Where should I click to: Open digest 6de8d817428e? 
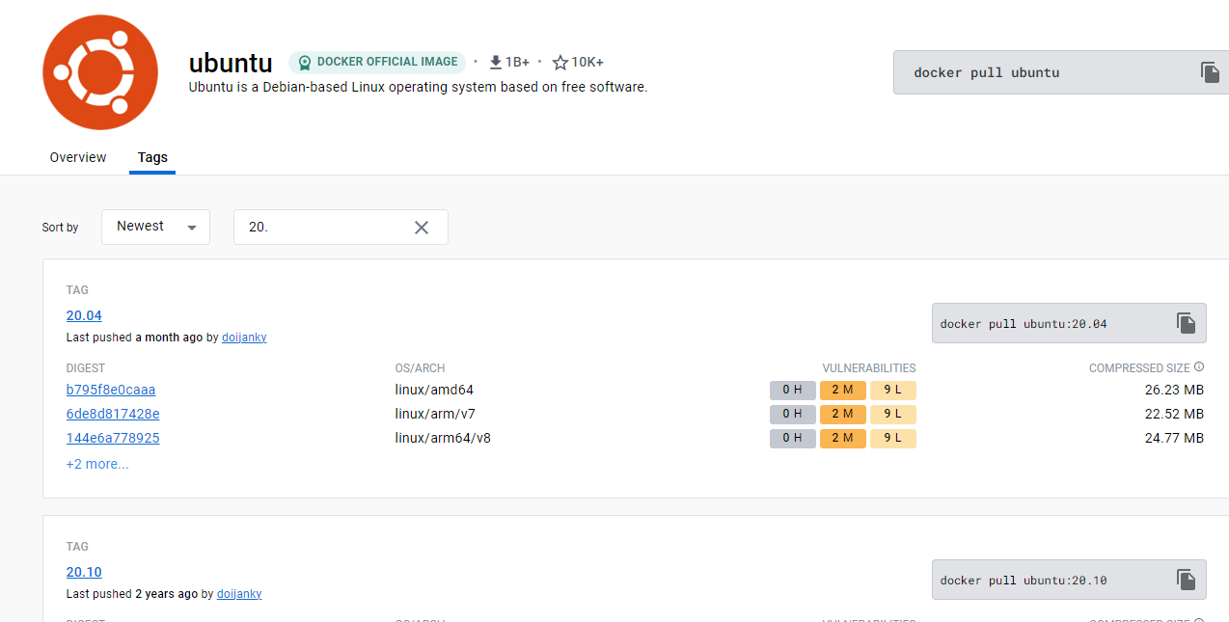click(x=113, y=415)
